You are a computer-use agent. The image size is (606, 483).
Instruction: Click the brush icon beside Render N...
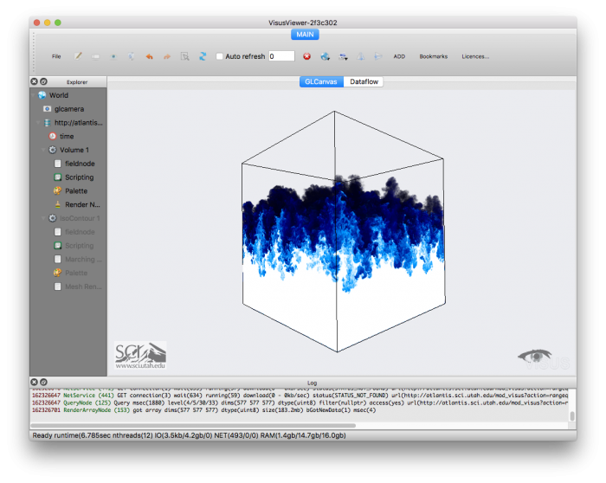(x=58, y=204)
